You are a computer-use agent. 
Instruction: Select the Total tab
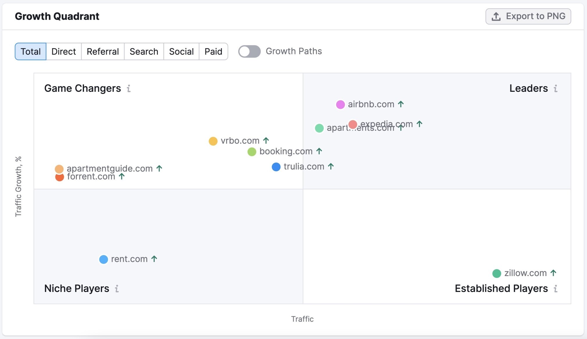click(31, 51)
